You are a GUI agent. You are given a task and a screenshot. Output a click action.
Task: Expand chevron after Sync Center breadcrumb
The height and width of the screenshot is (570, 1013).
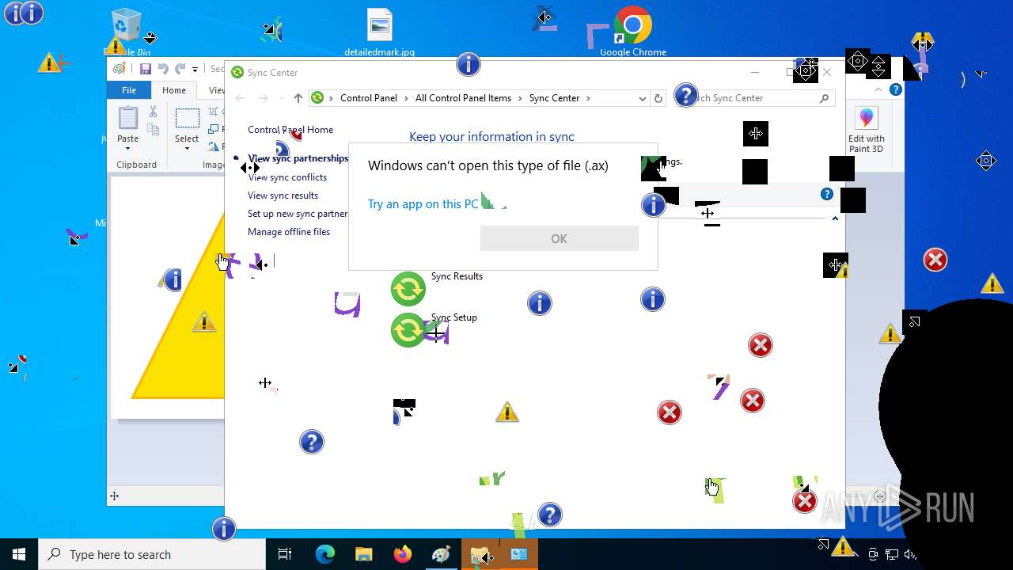coord(588,98)
